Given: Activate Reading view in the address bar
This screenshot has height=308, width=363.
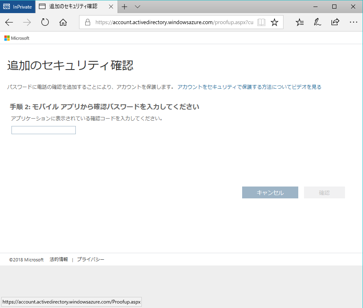Looking at the screenshot, I should (x=261, y=22).
